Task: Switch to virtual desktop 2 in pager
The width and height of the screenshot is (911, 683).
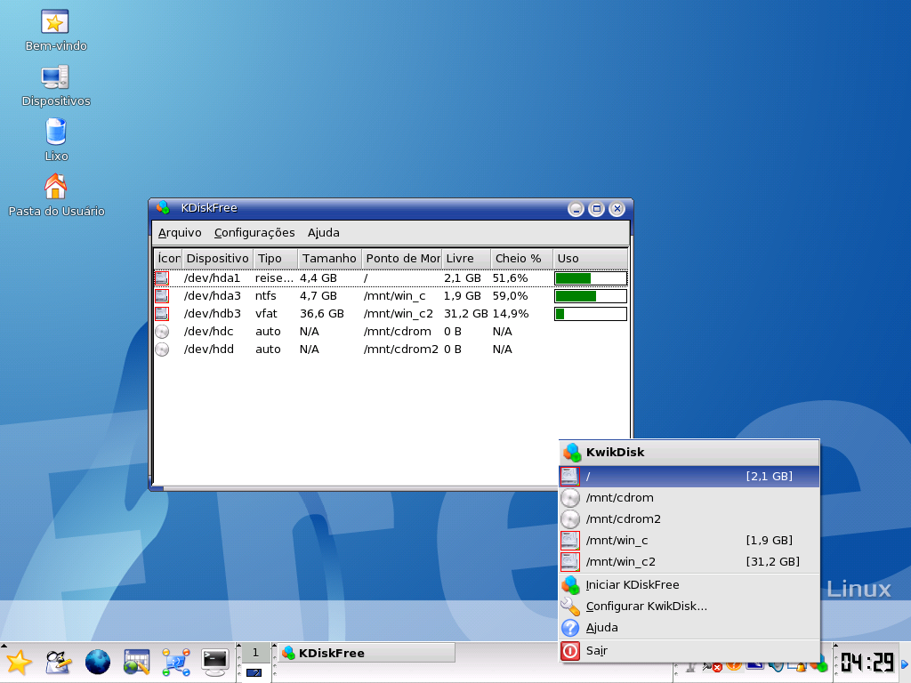Action: click(x=255, y=673)
